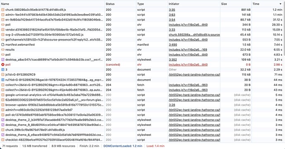Open initiator link 3:352 for desktop css
This screenshot has width=285, height=149.
pos(173,59)
